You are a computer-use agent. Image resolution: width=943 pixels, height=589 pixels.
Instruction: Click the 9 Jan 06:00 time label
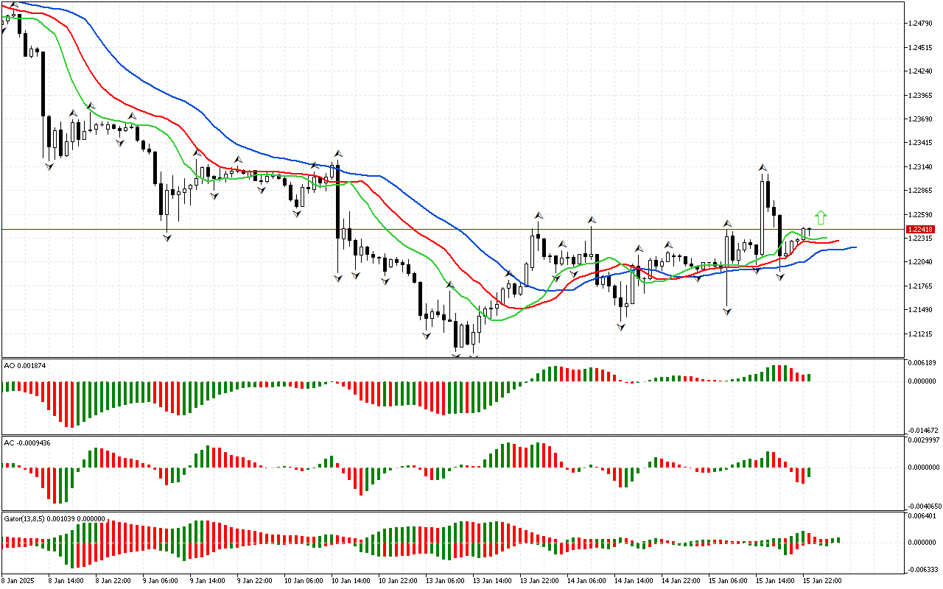[159, 581]
